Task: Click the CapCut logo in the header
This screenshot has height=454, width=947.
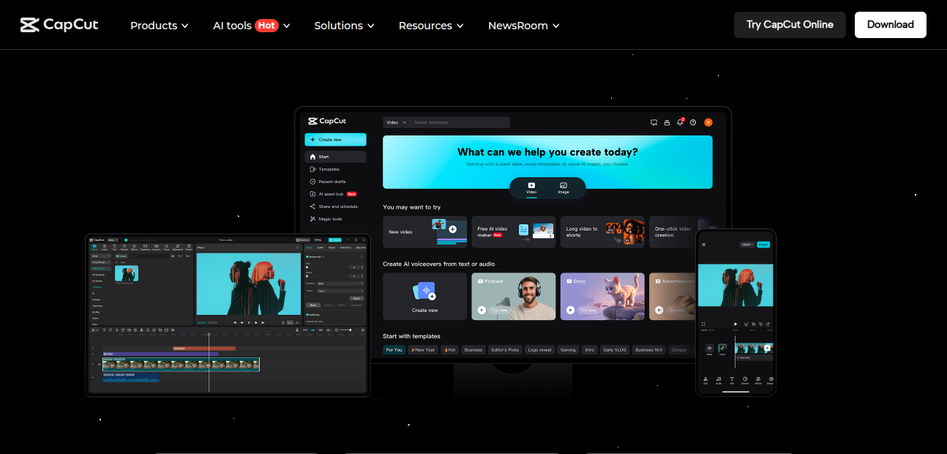Action: tap(59, 25)
